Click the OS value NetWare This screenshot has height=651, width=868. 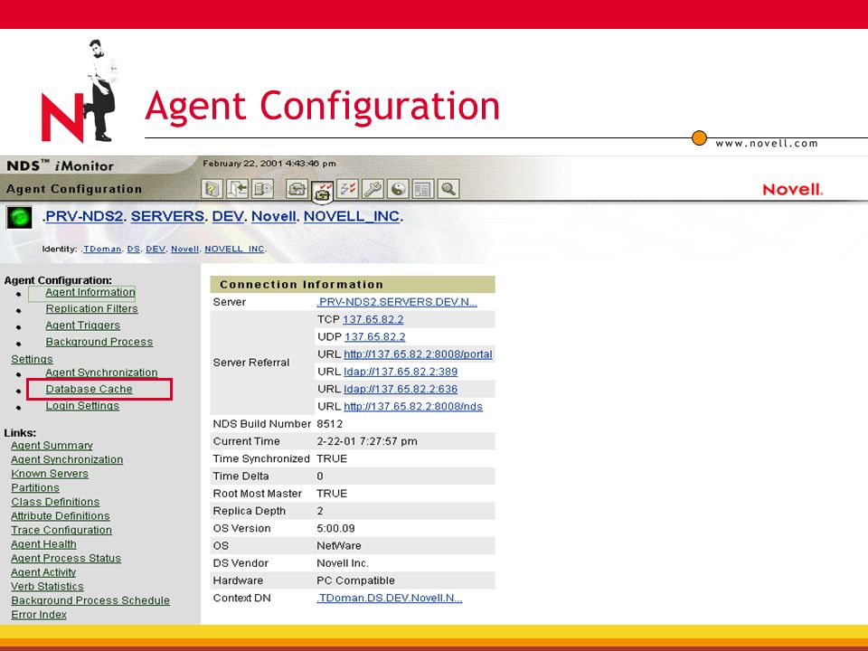(x=339, y=546)
